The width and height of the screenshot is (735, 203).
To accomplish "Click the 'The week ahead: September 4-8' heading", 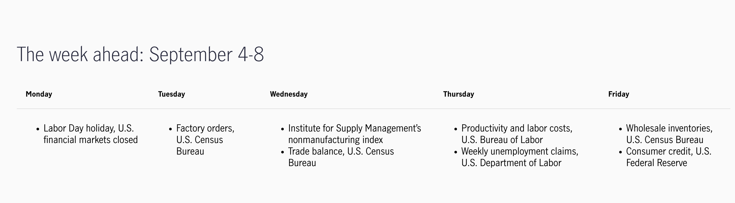I will pos(140,54).
